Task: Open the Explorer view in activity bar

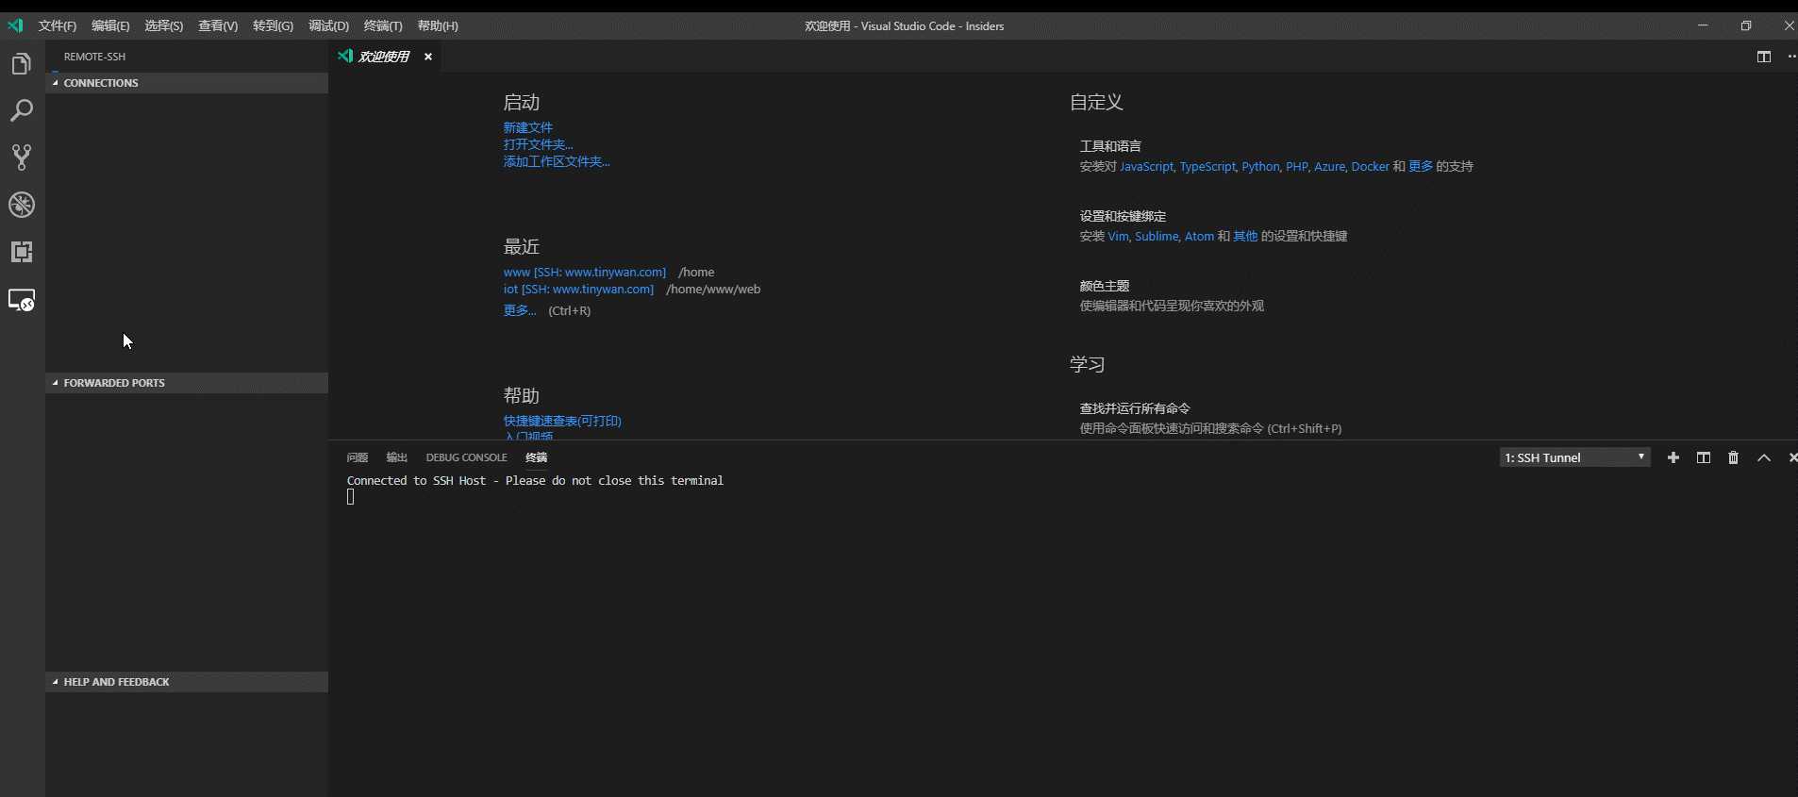Action: point(21,64)
